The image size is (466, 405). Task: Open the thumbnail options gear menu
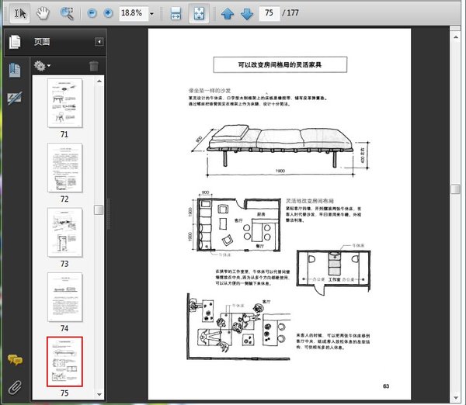coord(42,67)
